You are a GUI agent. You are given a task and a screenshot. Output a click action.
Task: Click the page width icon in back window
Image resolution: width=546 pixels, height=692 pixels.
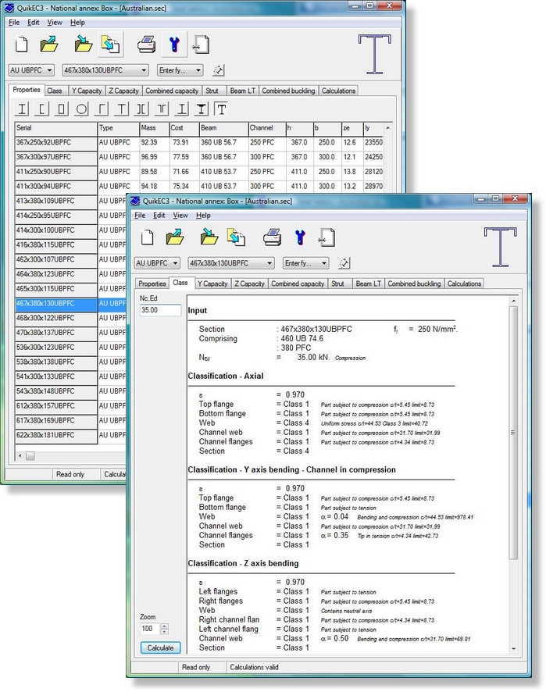point(201,45)
